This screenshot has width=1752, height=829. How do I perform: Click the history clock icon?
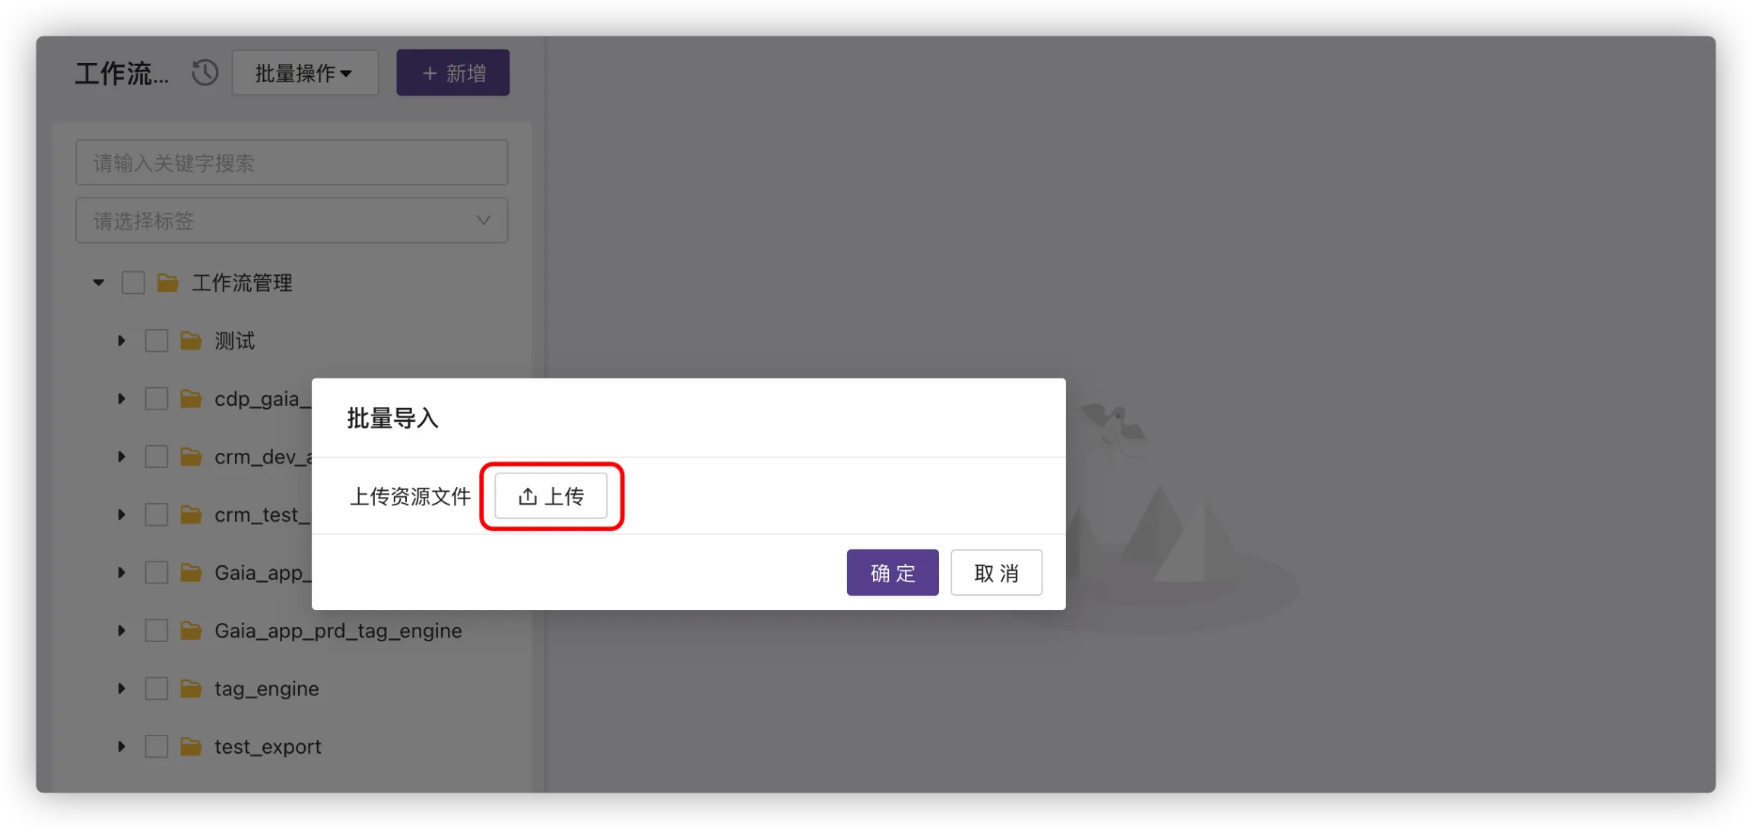[205, 73]
